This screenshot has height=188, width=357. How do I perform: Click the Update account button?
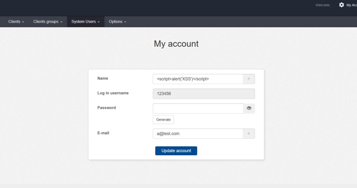coord(176,151)
